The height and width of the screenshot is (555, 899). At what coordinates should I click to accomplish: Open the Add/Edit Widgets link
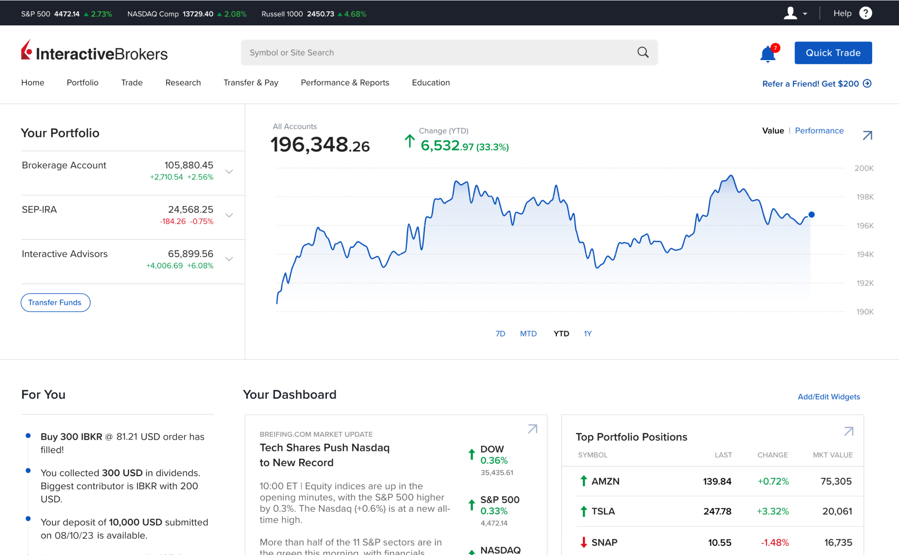(x=829, y=397)
